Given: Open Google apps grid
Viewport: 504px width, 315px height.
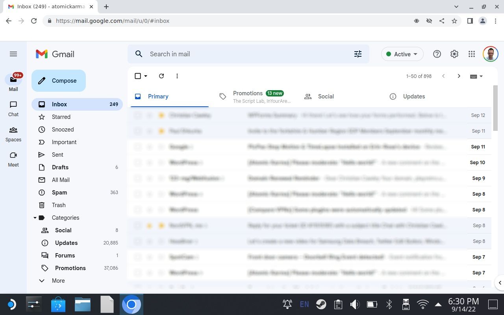Looking at the screenshot, I should [x=471, y=54].
